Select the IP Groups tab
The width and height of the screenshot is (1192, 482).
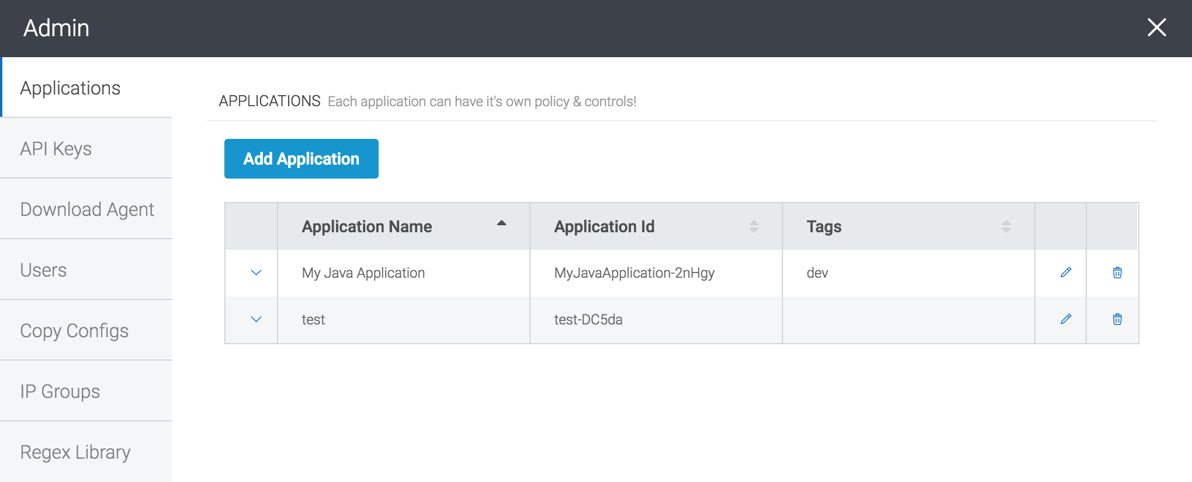(60, 392)
